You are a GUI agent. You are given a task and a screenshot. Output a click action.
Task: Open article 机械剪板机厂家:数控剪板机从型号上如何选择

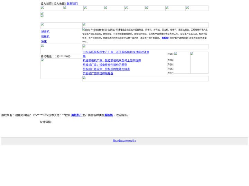[x=112, y=60]
